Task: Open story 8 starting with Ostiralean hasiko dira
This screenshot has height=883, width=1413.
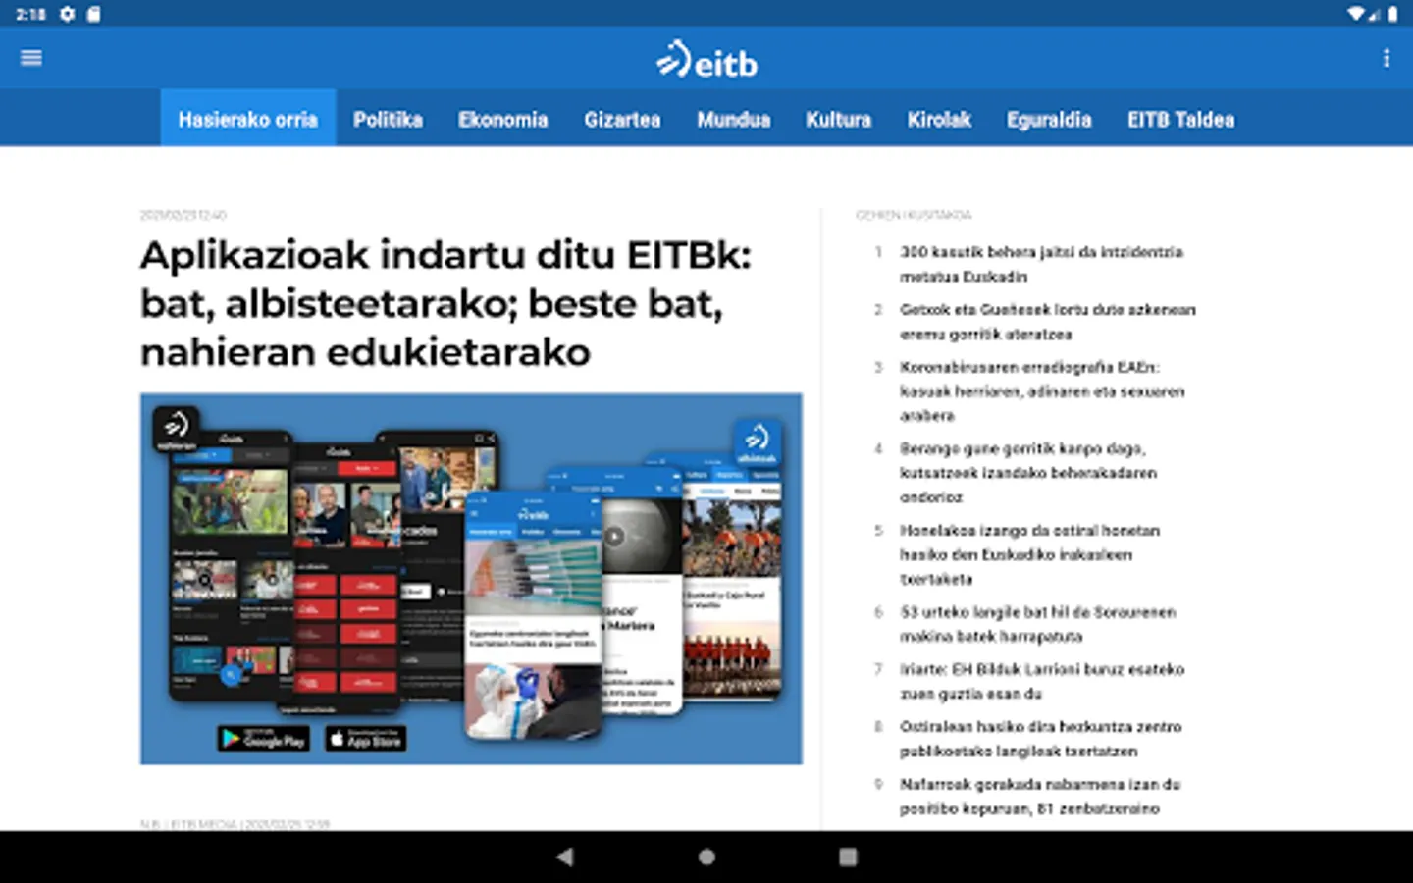Action: click(1040, 739)
